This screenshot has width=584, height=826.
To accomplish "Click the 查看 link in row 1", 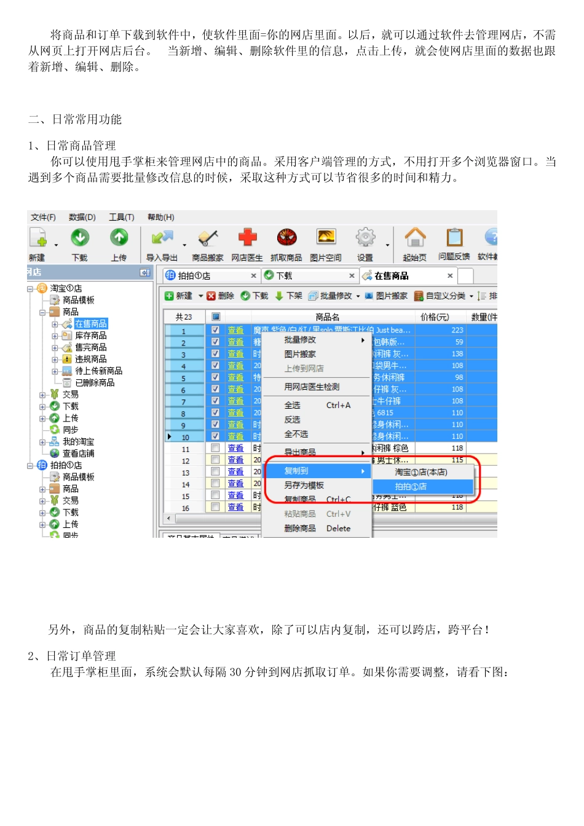I will tap(235, 330).
